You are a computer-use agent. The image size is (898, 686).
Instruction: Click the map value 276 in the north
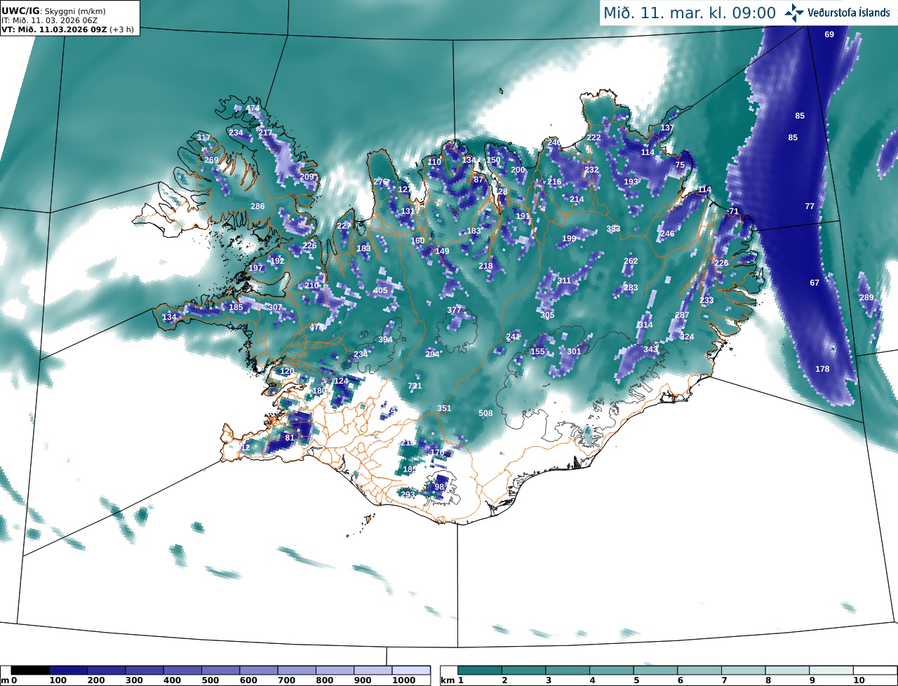click(380, 182)
